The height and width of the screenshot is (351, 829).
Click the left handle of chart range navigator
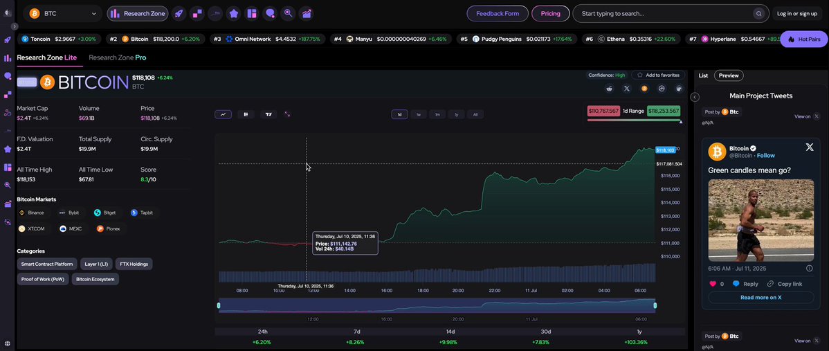pyautogui.click(x=219, y=305)
